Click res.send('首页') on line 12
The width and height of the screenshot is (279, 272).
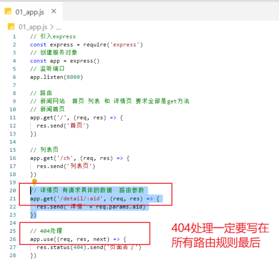point(62,126)
